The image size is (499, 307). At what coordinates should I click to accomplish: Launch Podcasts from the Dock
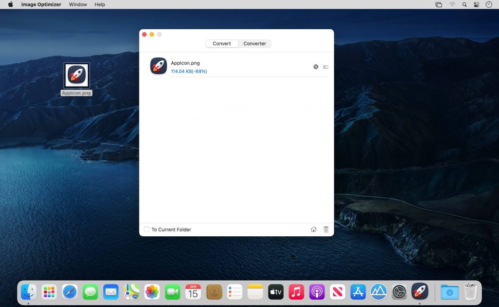[317, 292]
